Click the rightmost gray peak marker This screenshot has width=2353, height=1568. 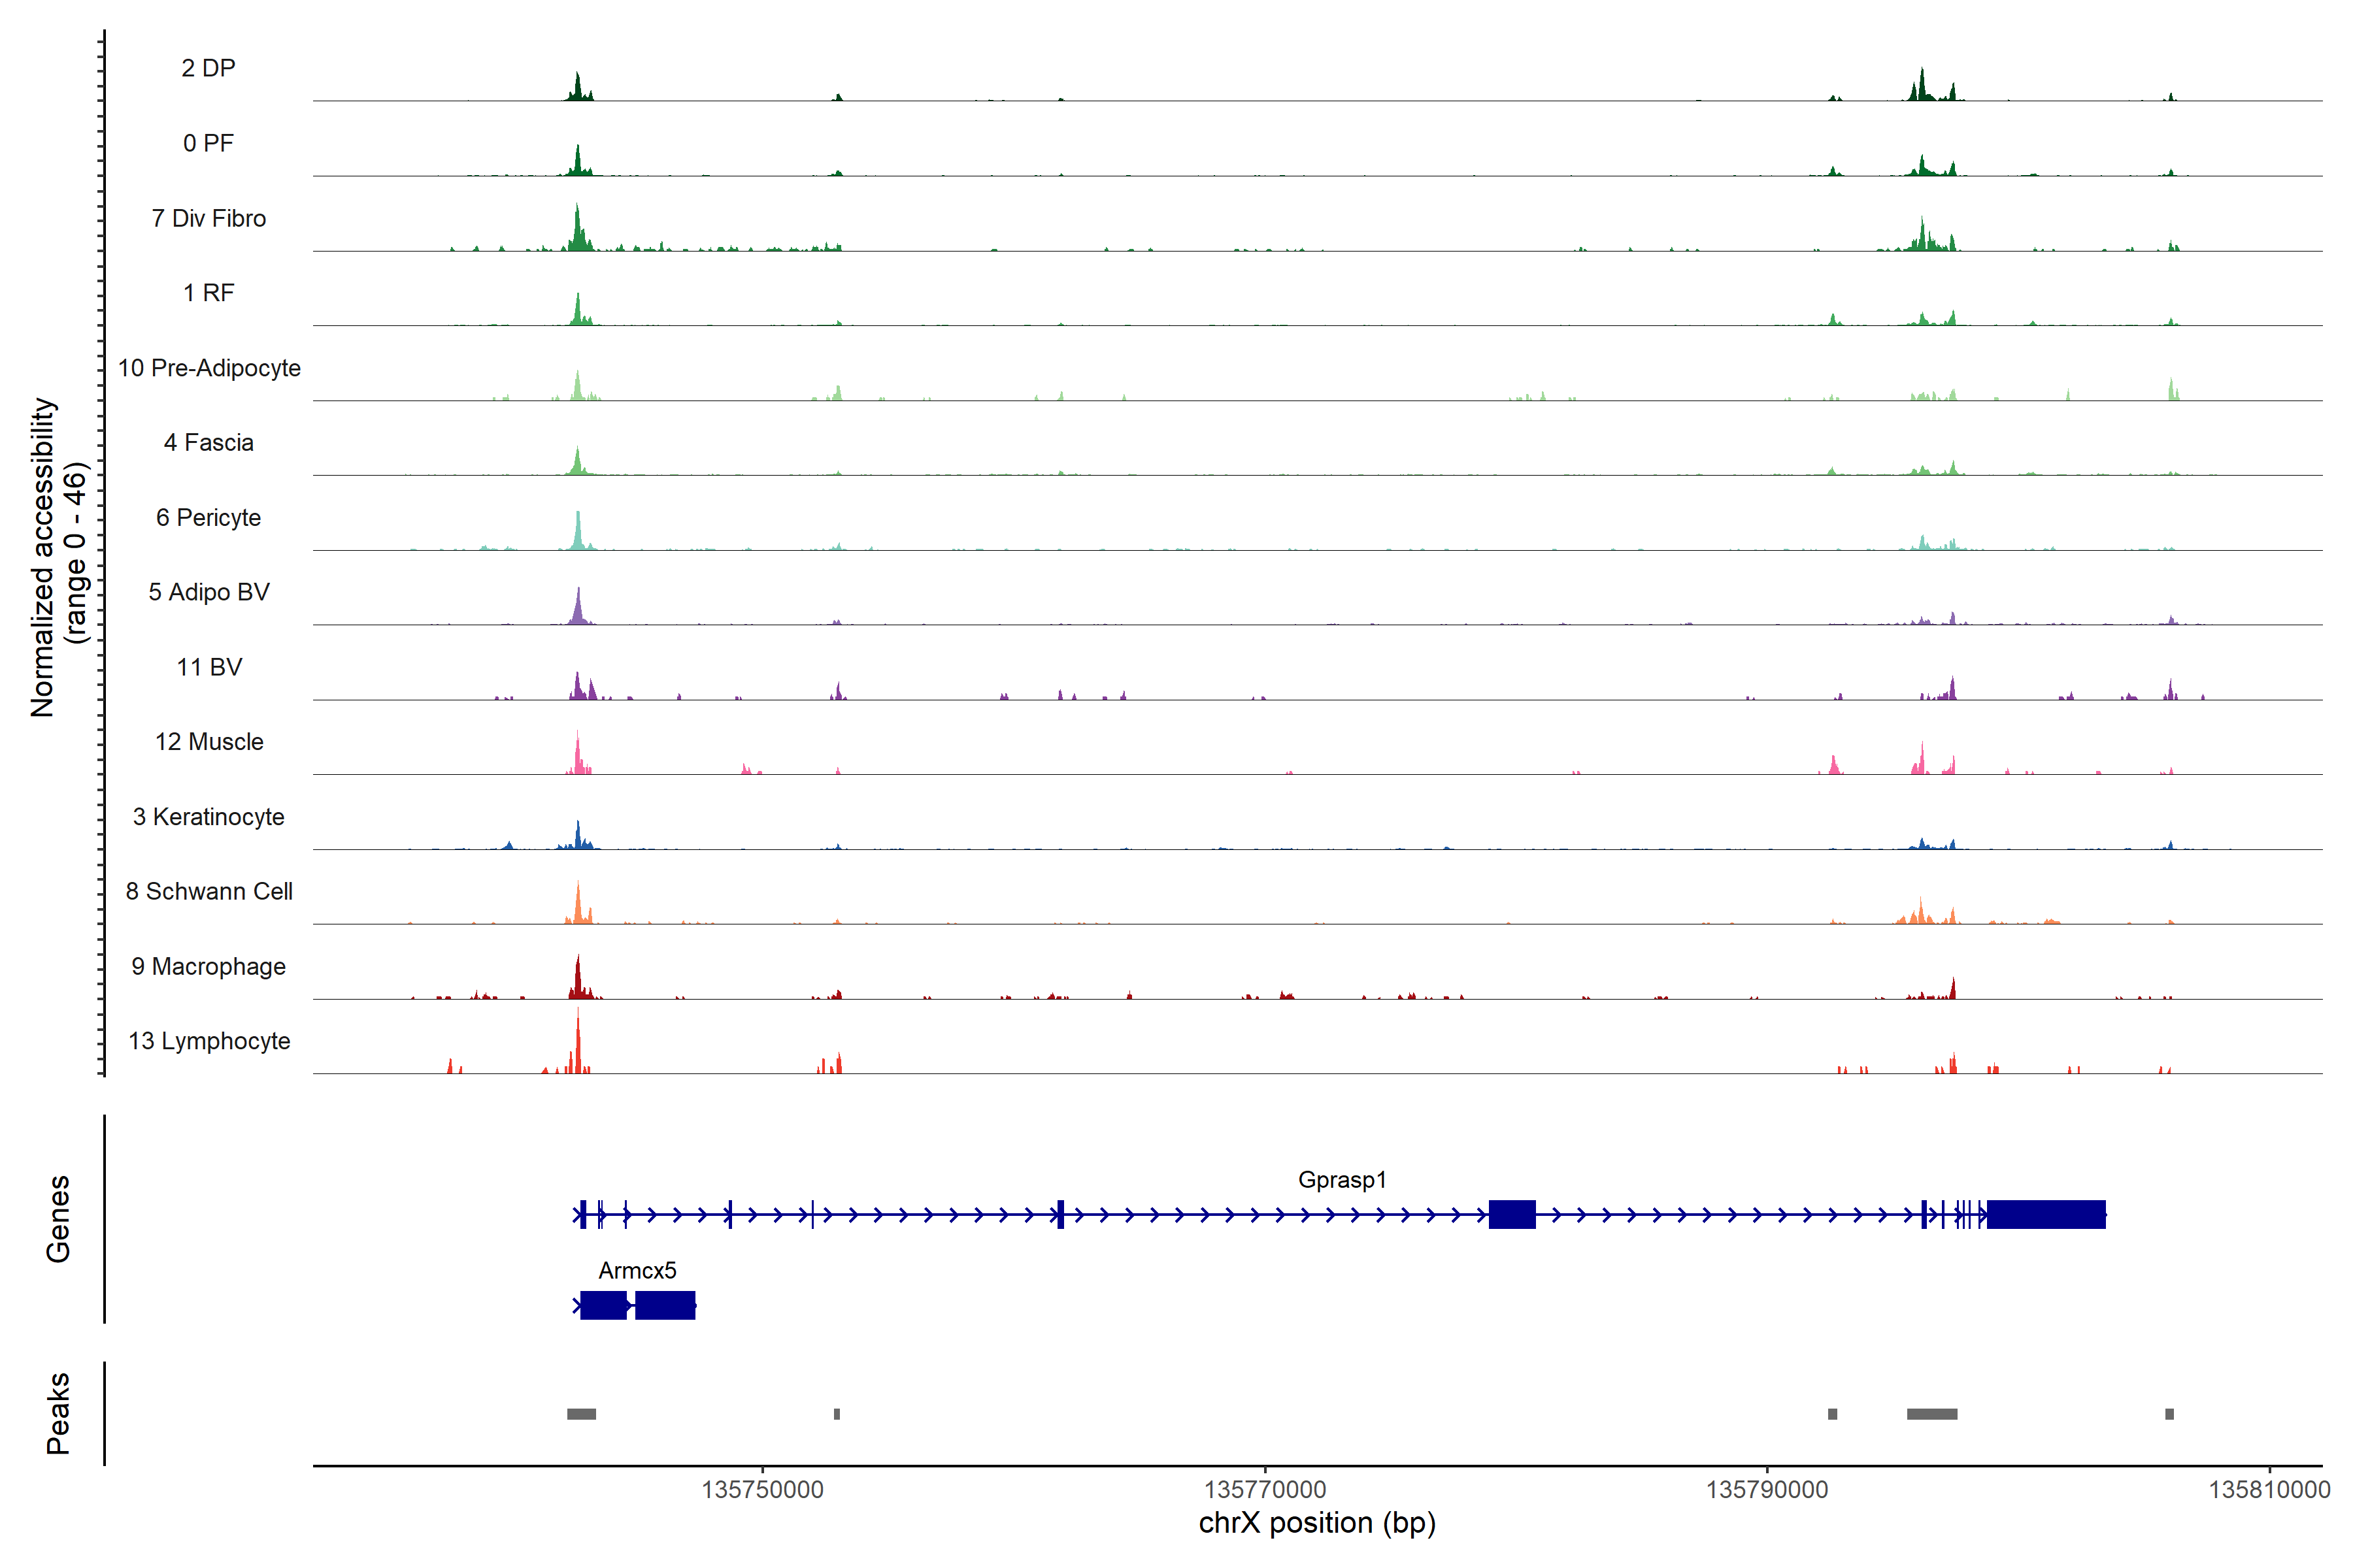(x=2169, y=1414)
